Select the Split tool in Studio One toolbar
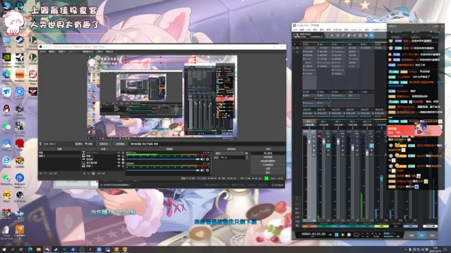 tap(343, 35)
